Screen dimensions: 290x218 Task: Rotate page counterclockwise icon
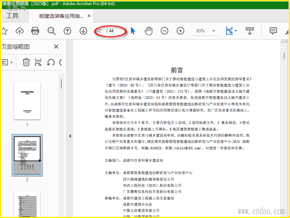click(50, 62)
